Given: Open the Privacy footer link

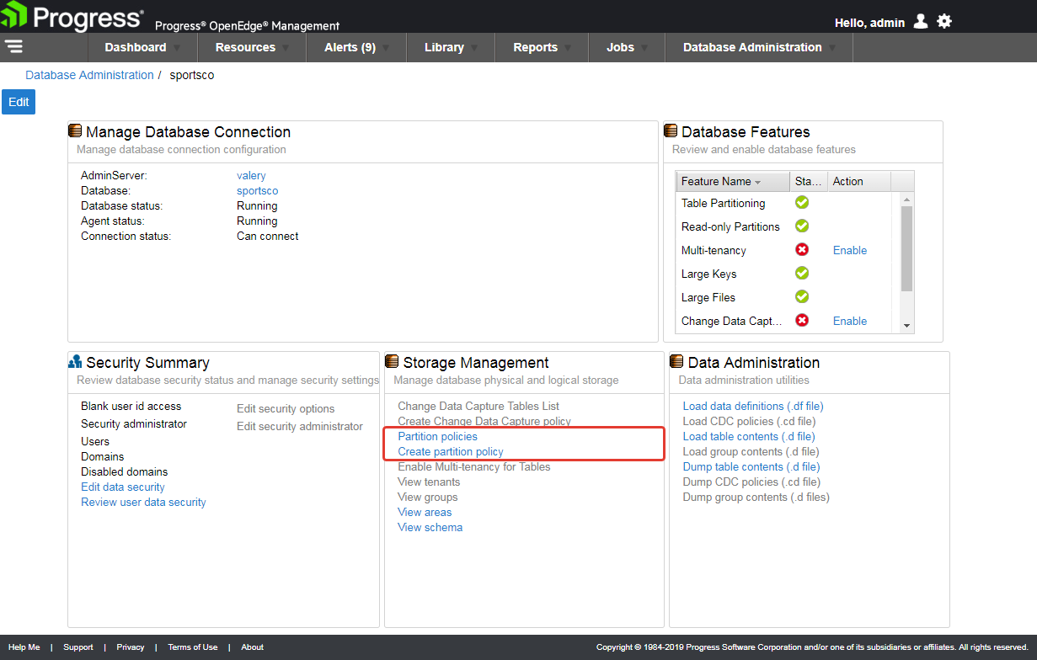Looking at the screenshot, I should [131, 647].
